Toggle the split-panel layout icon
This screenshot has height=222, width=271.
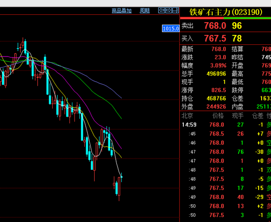pos(175,10)
